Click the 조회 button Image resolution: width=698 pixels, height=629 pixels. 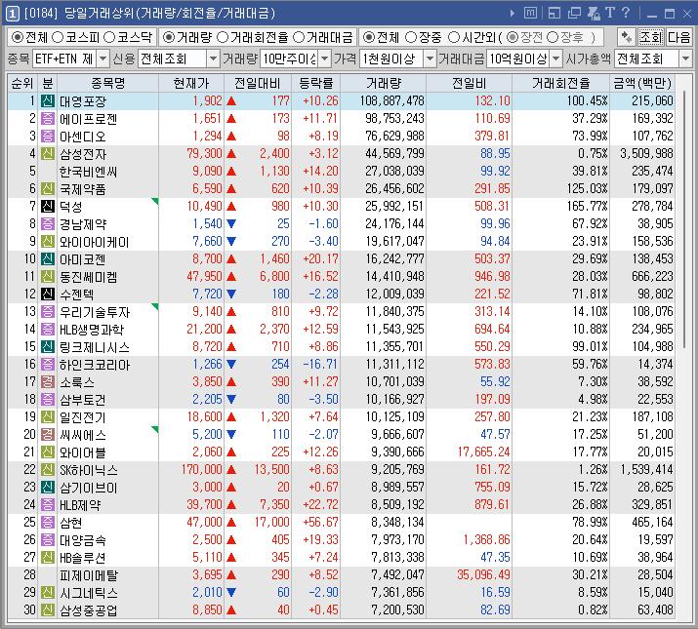(650, 37)
